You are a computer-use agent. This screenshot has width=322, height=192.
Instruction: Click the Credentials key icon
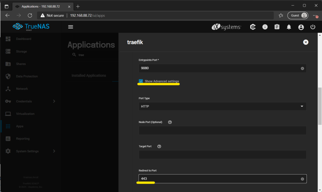pyautogui.click(x=8, y=101)
